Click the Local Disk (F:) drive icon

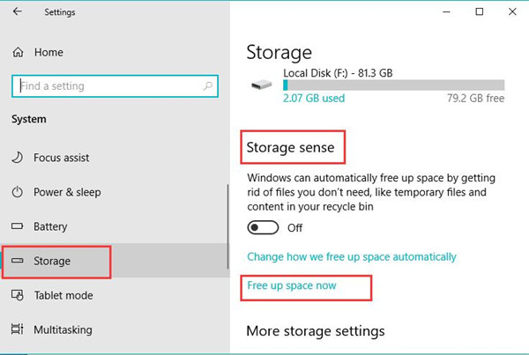262,85
